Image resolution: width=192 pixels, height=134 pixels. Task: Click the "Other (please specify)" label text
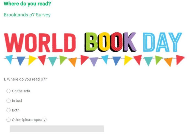(x=29, y=120)
